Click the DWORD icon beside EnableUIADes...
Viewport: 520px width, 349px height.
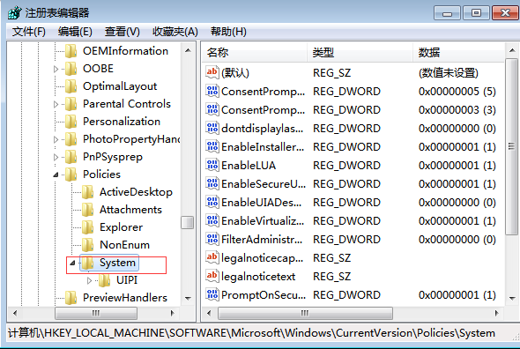pyautogui.click(x=212, y=202)
